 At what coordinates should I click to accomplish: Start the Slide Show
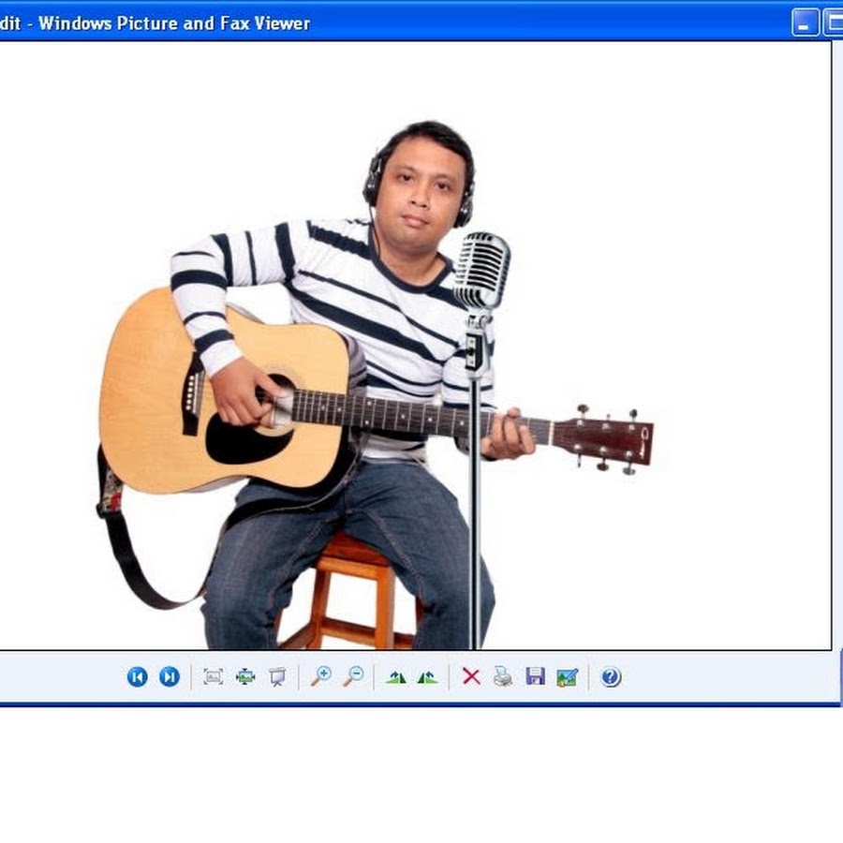click(x=277, y=676)
